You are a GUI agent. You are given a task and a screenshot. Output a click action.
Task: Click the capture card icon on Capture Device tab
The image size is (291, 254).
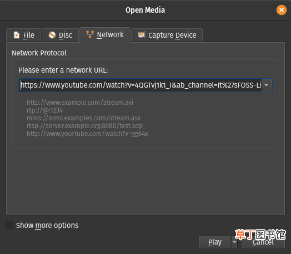click(142, 35)
